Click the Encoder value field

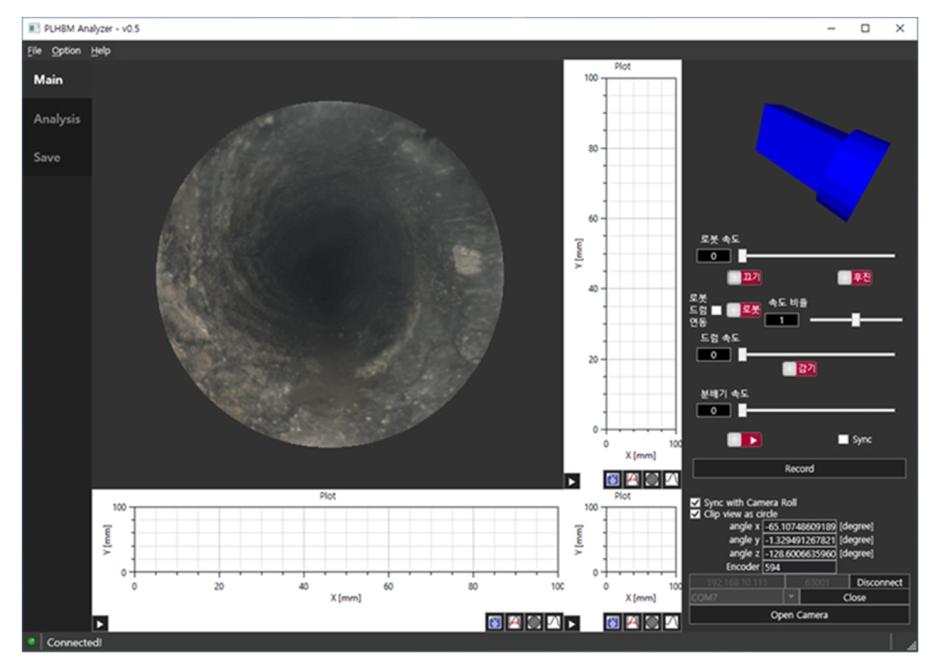click(x=799, y=567)
